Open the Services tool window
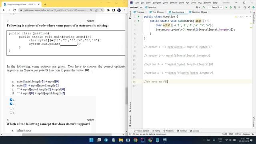The image size is (256, 144). [194, 131]
